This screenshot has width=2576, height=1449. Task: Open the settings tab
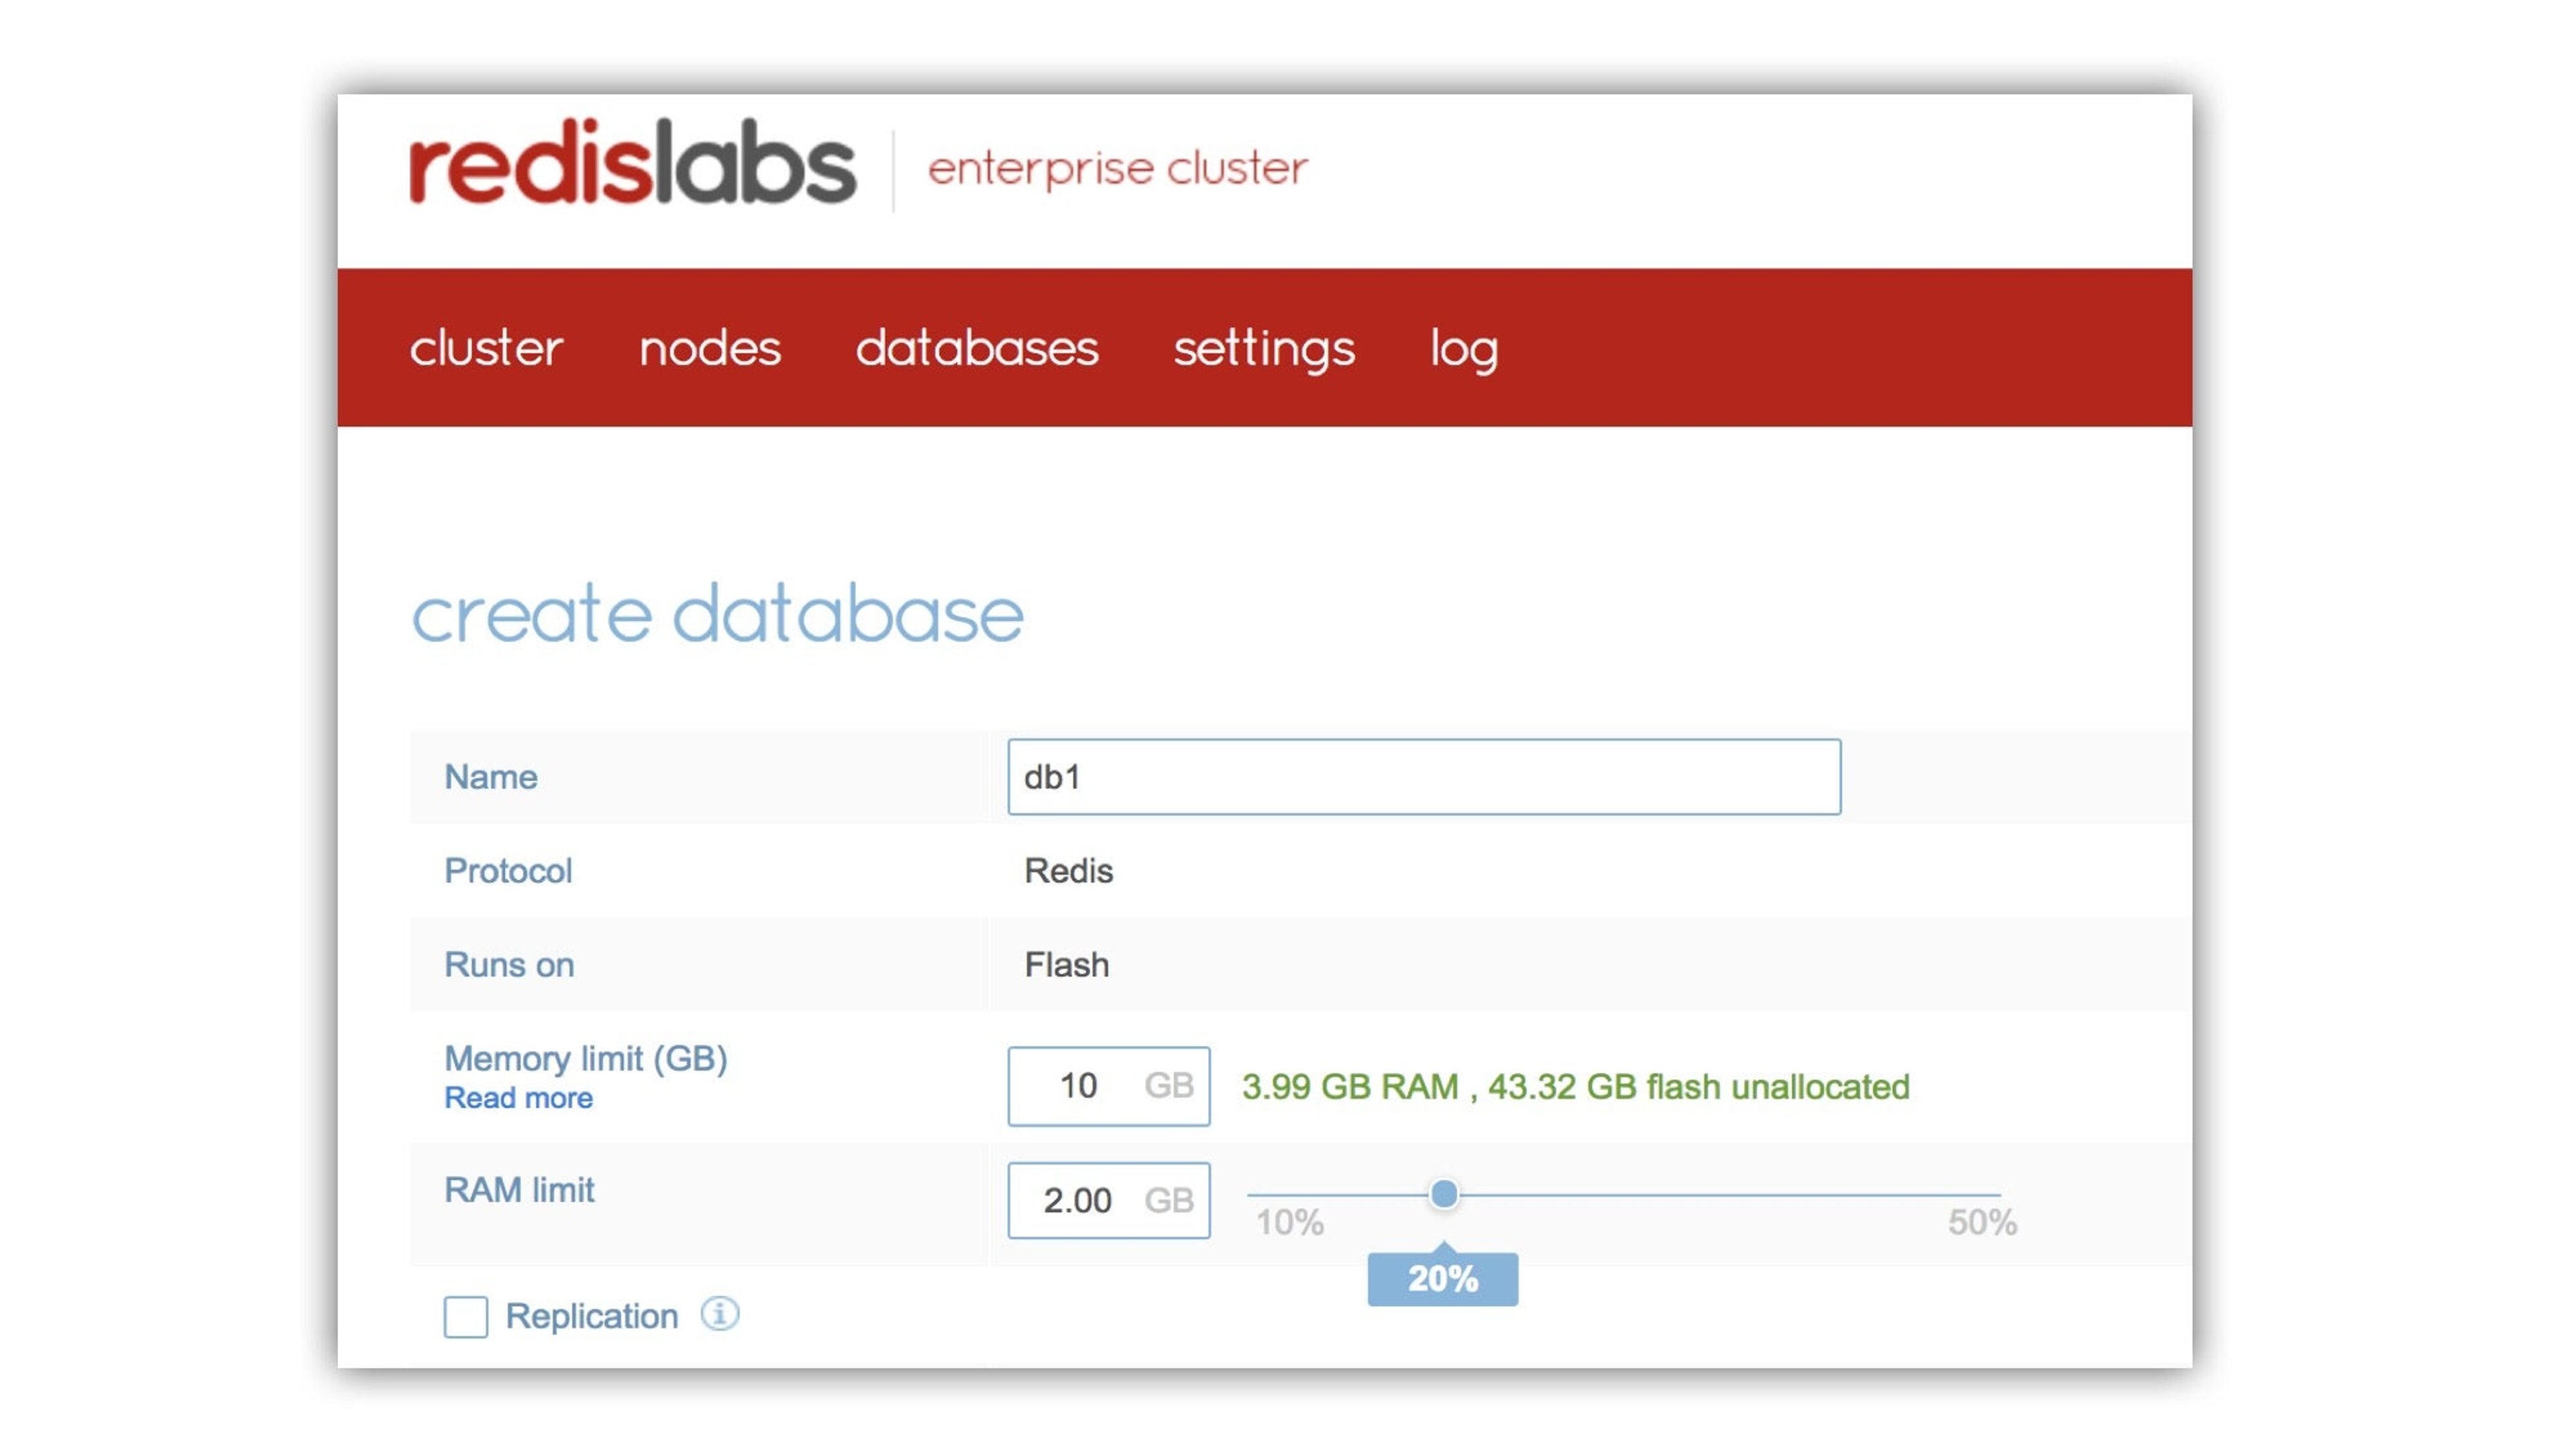tap(1263, 349)
